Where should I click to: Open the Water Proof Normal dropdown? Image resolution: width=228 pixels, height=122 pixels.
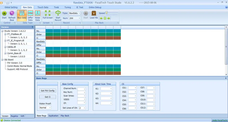50,107
